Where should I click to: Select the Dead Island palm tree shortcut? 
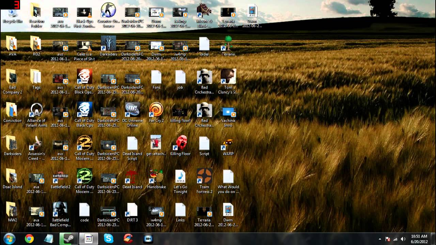[132, 179]
